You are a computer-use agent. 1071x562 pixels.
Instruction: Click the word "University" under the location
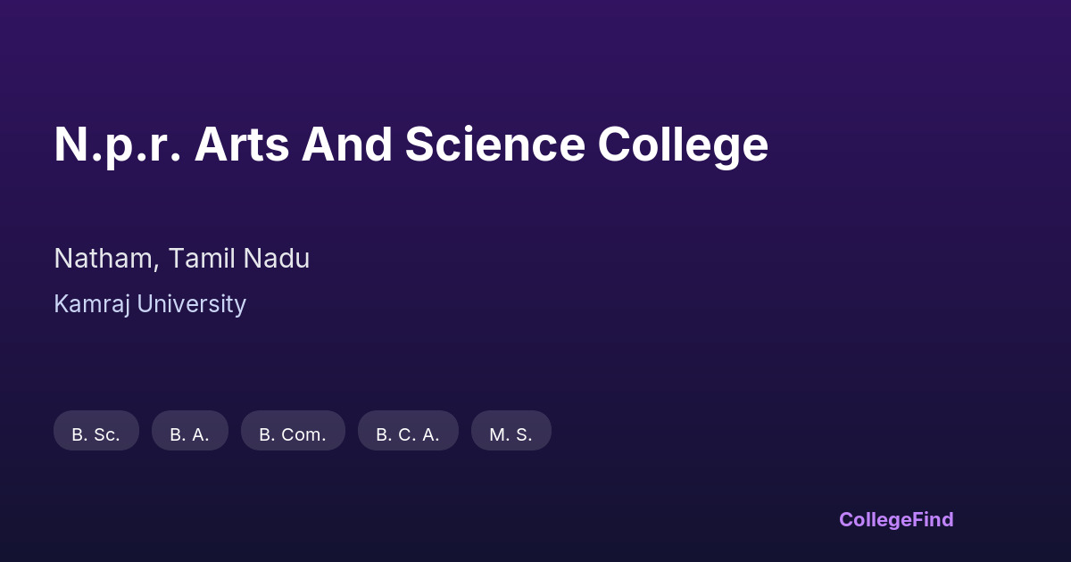[191, 304]
